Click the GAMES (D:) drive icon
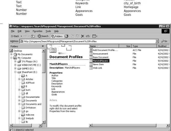 coord(19,69)
